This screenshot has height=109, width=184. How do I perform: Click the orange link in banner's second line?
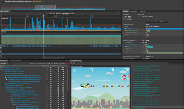pyautogui.click(x=53, y=3)
